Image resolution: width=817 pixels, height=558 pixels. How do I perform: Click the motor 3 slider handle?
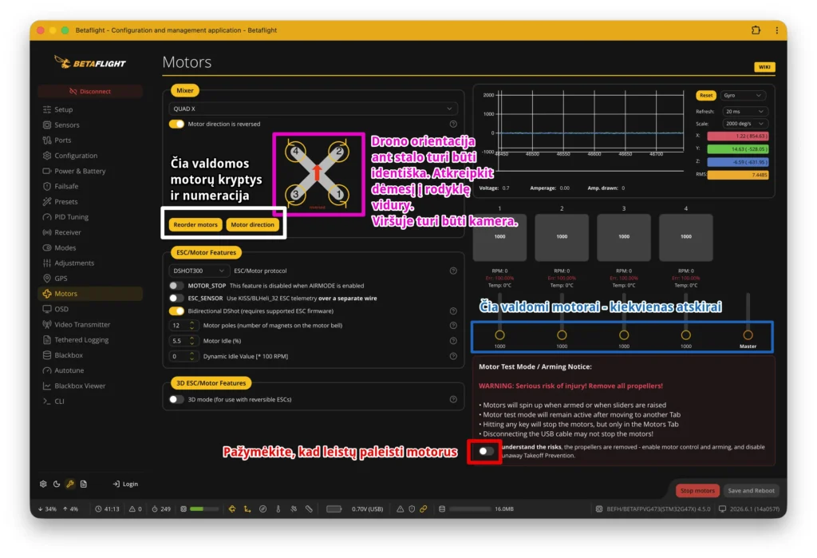click(x=624, y=334)
